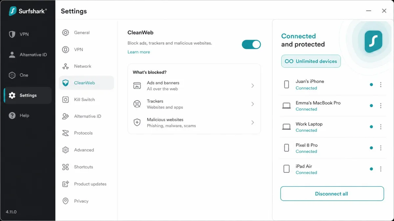Click the green status dot for Emma's MacBook Pro
This screenshot has width=394, height=221.
pyautogui.click(x=371, y=106)
